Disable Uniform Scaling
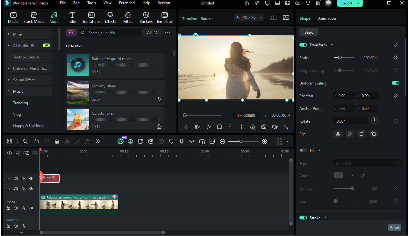The width and height of the screenshot is (408, 236). [x=395, y=83]
